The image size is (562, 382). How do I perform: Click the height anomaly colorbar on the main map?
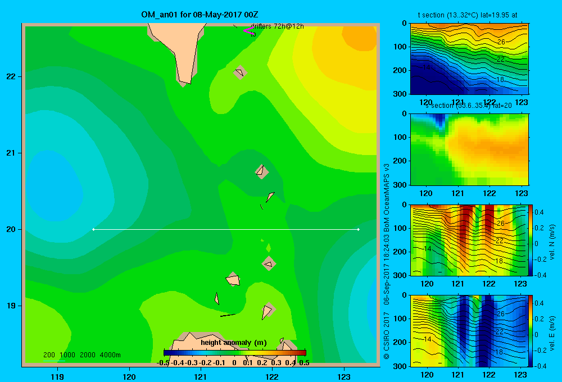tap(235, 353)
